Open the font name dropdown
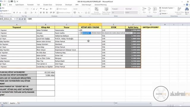This screenshot has width=190, height=107. click(26, 9)
